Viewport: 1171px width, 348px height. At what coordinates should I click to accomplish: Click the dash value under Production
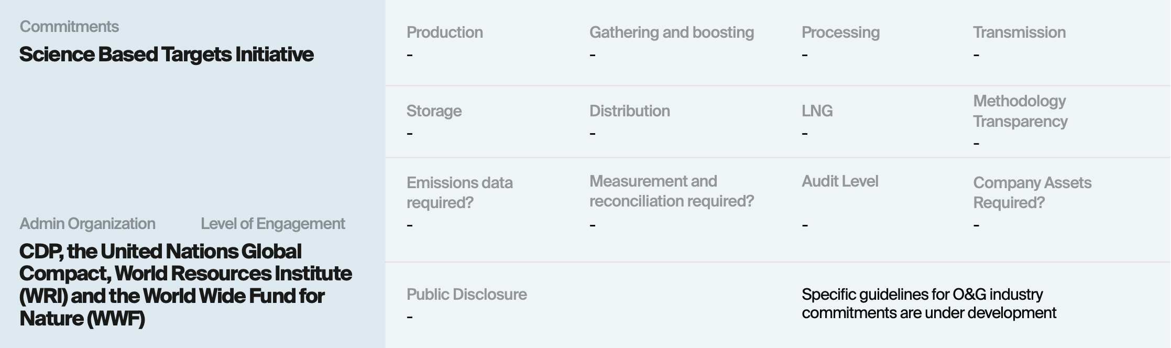tap(410, 55)
